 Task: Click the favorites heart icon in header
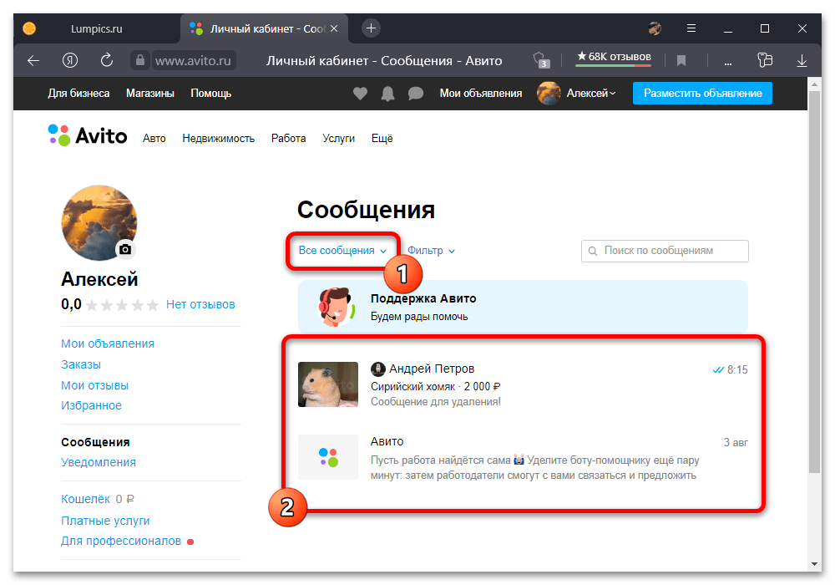coord(360,94)
